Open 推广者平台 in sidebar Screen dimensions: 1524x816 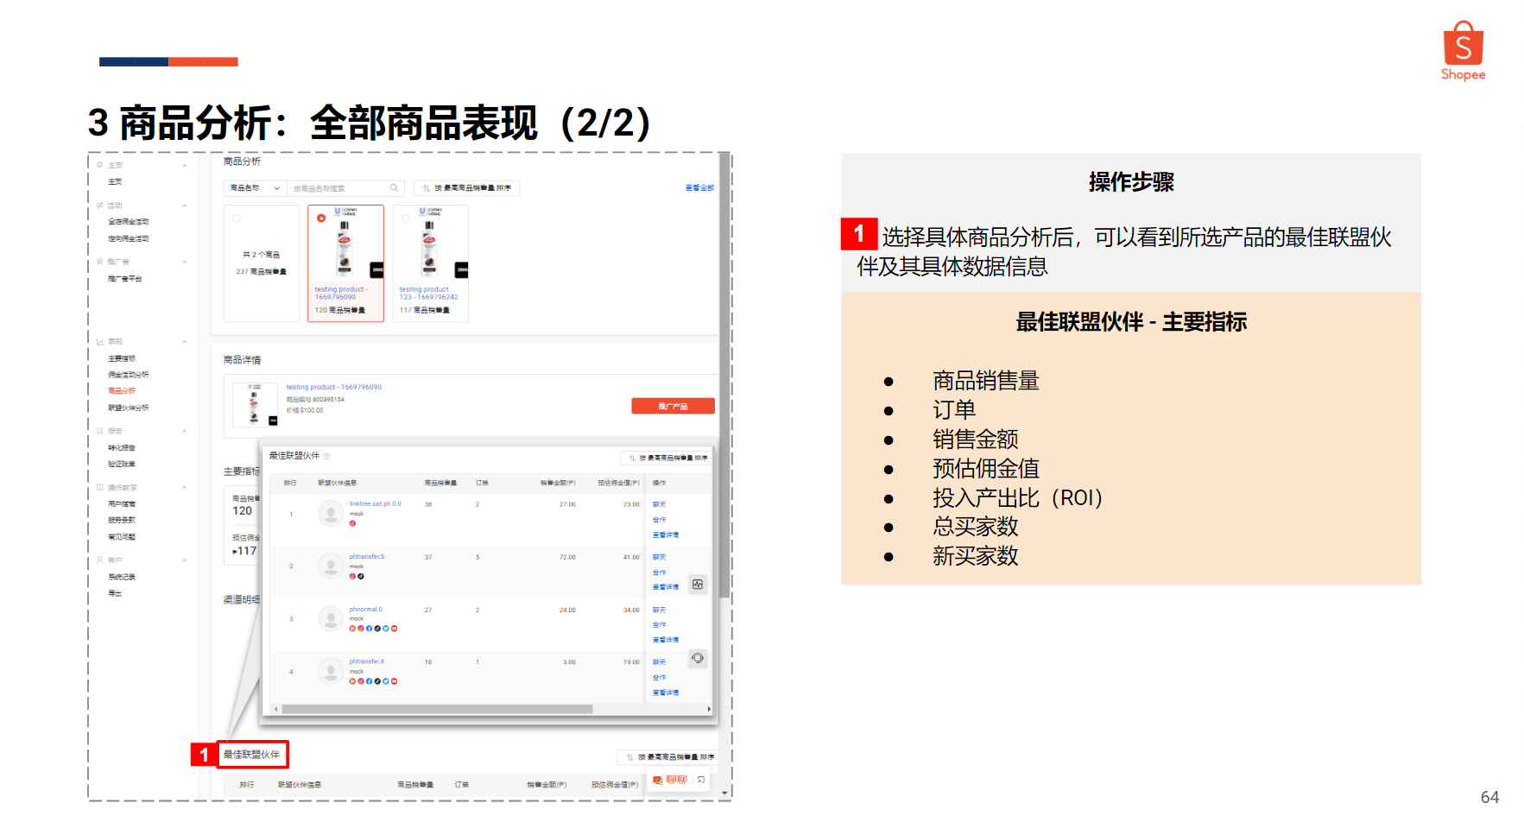tap(125, 279)
